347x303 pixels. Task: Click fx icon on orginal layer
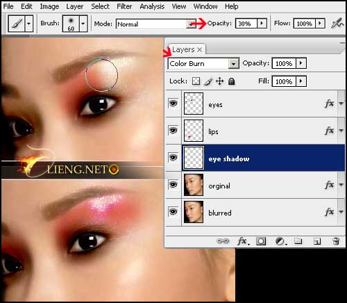[329, 185]
